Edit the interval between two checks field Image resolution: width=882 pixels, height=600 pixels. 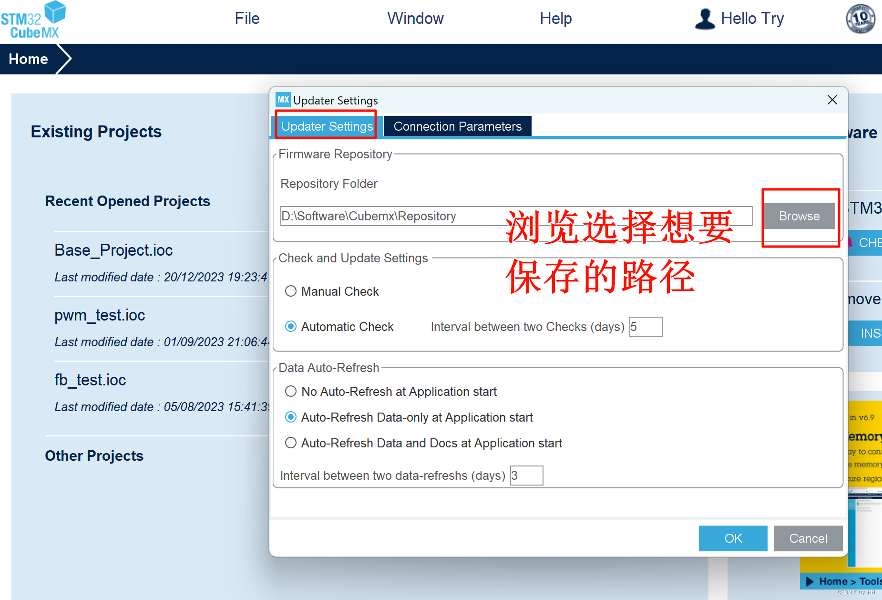(646, 327)
